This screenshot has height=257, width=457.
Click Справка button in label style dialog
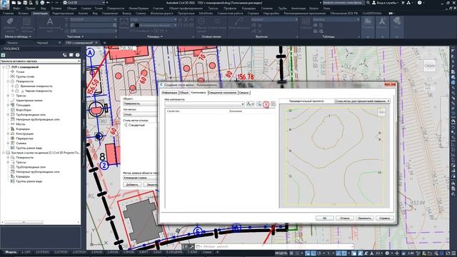[384, 218]
